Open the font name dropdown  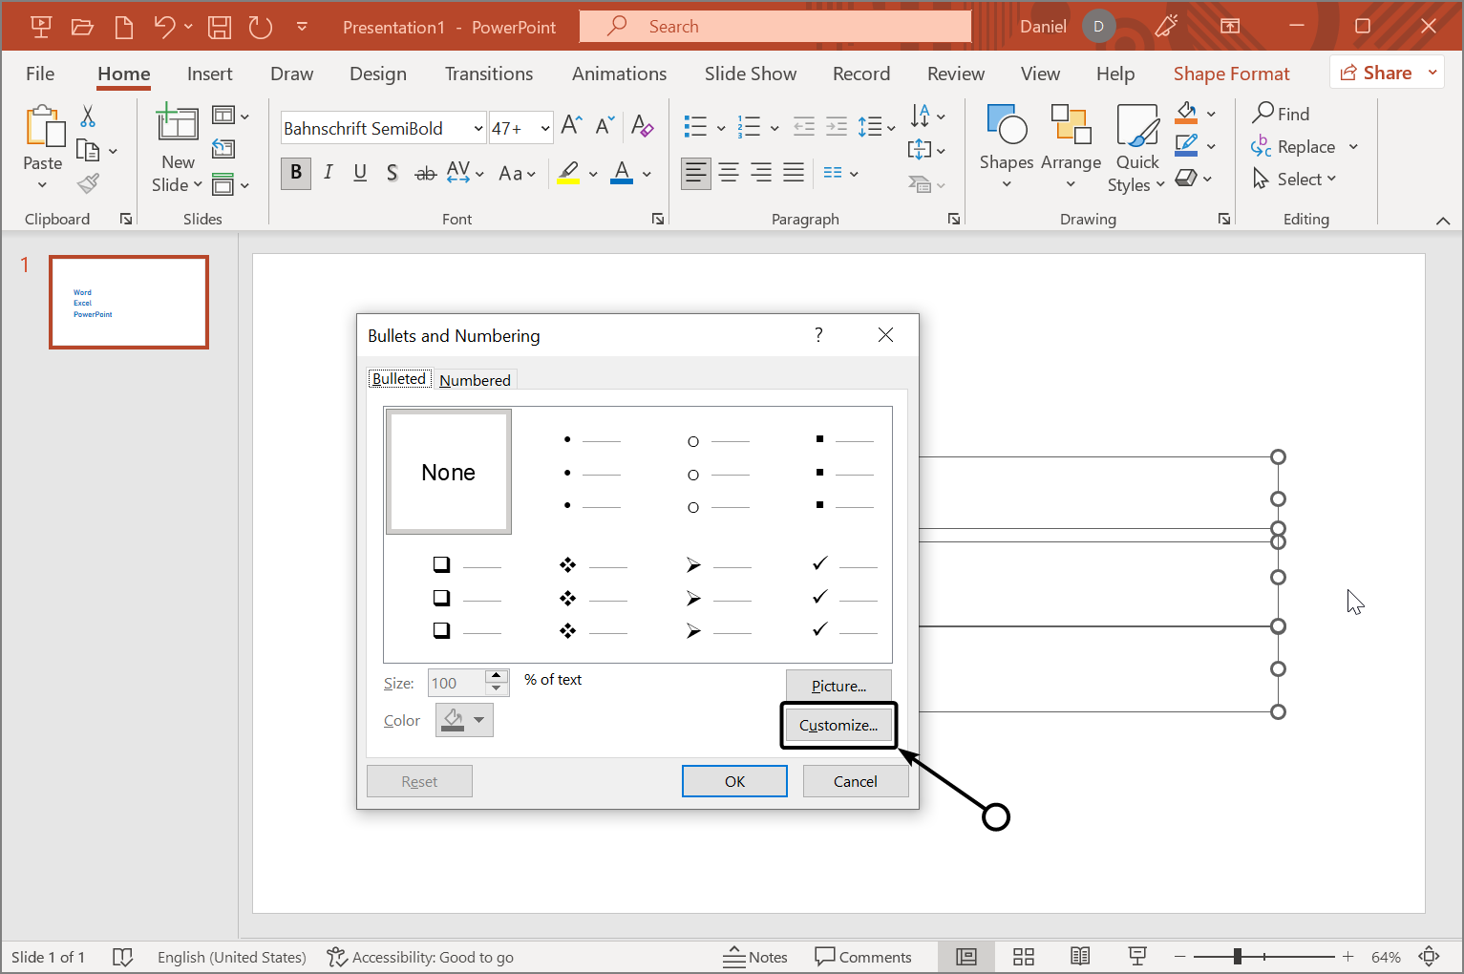(478, 128)
